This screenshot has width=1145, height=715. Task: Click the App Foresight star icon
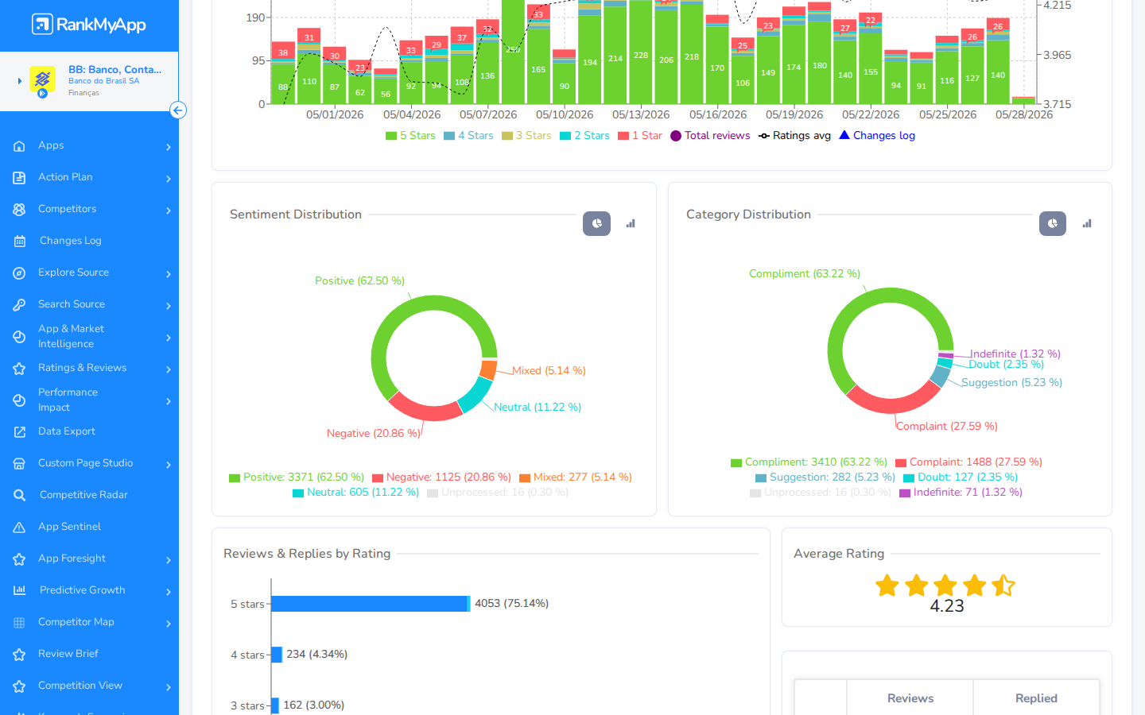19,559
